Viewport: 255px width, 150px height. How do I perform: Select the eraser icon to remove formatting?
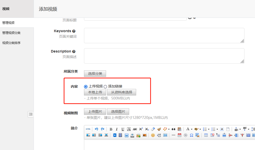click(152, 129)
